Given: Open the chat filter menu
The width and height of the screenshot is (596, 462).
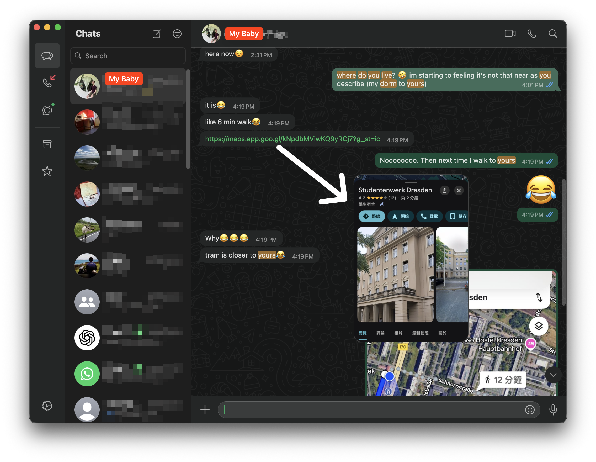Looking at the screenshot, I should 177,34.
